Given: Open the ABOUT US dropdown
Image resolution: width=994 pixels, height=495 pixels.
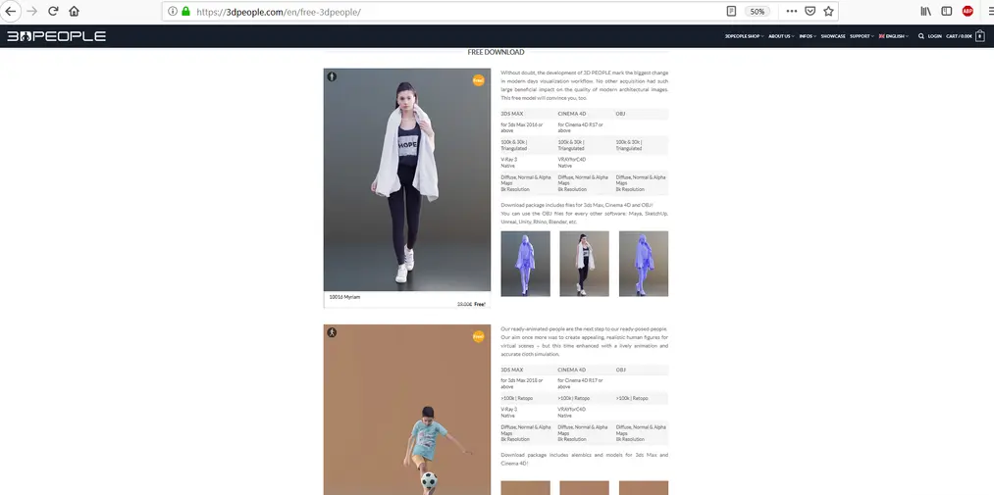Looking at the screenshot, I should [x=781, y=36].
